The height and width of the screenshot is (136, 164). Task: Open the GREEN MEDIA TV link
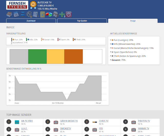click(x=69, y=121)
